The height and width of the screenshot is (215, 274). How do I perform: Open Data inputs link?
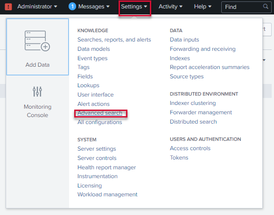click(x=184, y=40)
